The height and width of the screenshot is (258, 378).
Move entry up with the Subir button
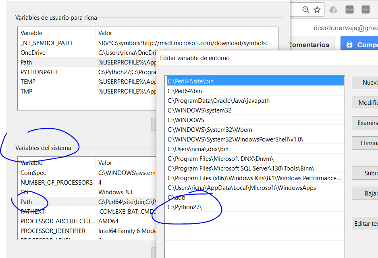365,173
